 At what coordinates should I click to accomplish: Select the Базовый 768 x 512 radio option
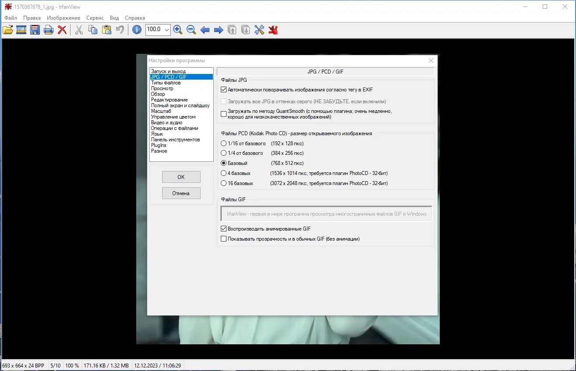(x=224, y=163)
